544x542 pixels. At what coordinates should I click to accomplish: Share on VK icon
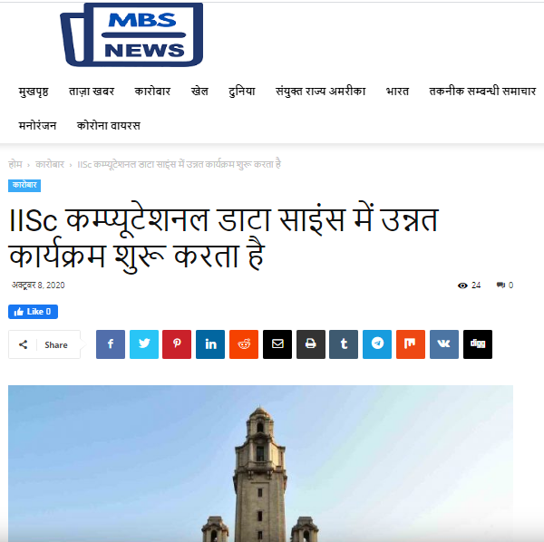click(444, 344)
